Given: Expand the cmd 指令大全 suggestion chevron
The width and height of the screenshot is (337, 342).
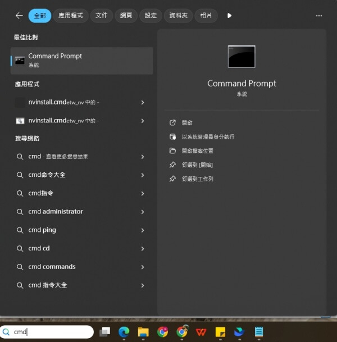Looking at the screenshot, I should click(x=143, y=285).
